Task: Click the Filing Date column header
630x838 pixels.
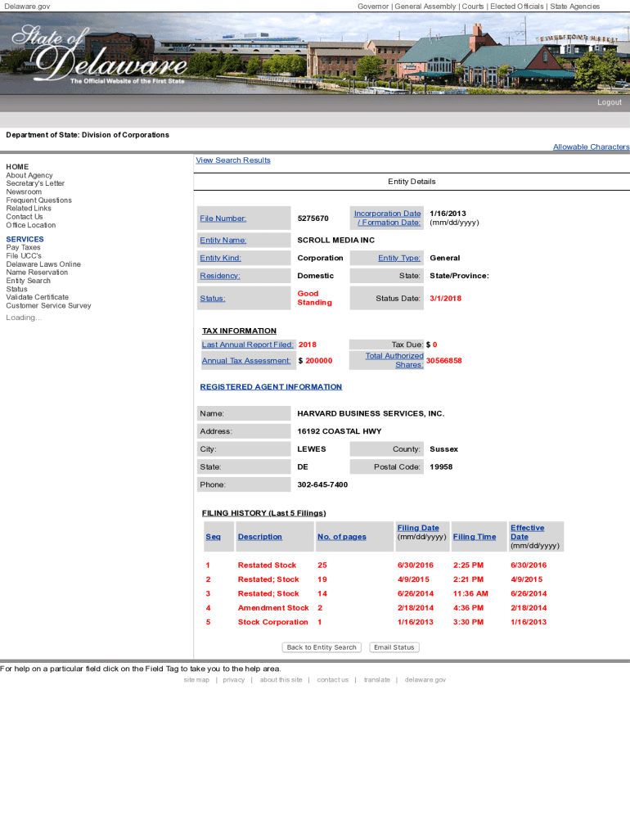Action: pyautogui.click(x=417, y=528)
